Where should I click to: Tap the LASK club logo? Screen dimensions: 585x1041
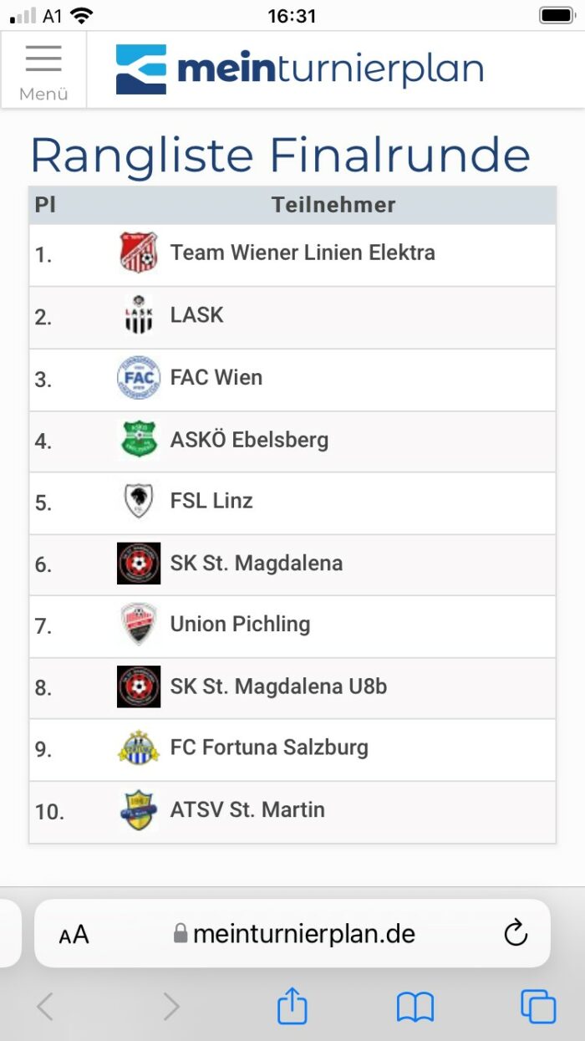[x=138, y=315]
